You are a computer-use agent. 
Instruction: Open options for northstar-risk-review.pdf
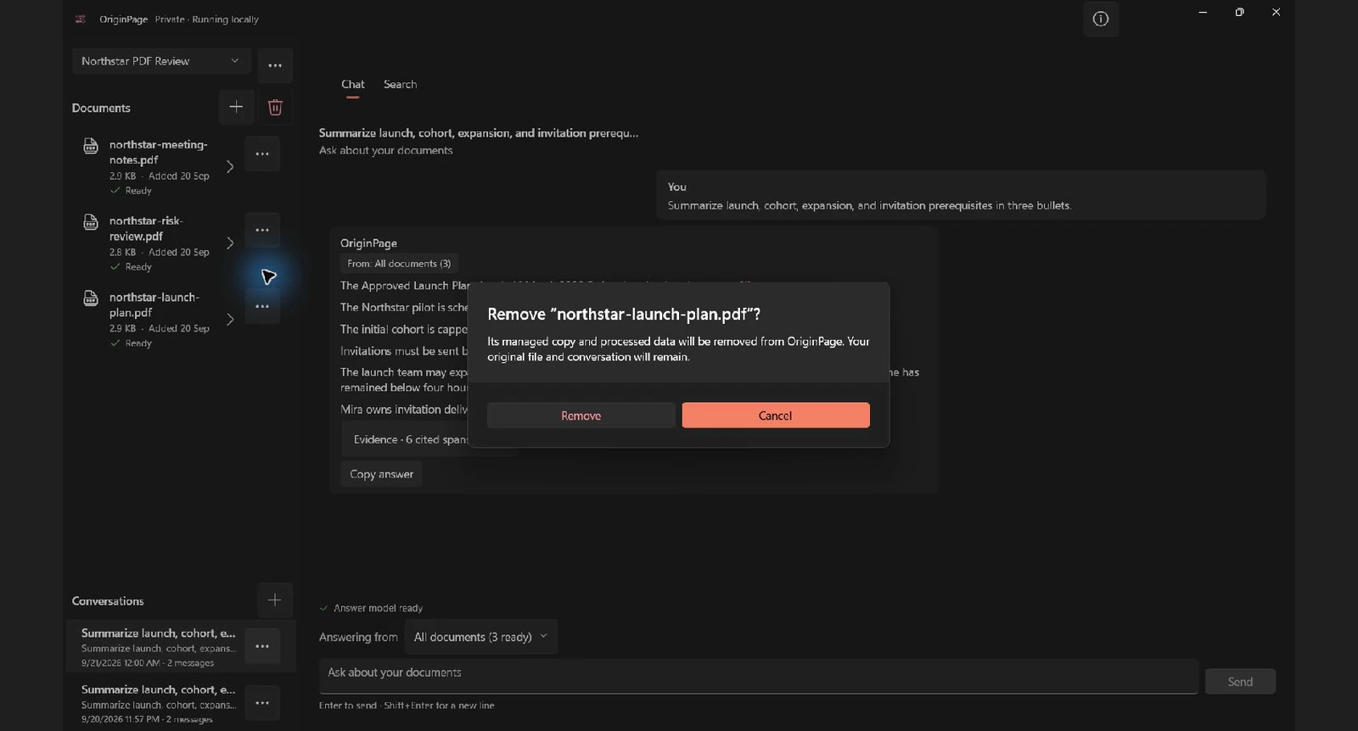click(x=262, y=231)
